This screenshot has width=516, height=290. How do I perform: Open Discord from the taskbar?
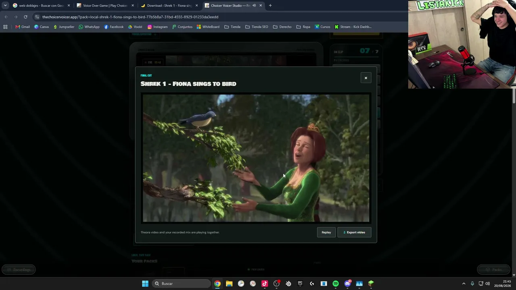pyautogui.click(x=347, y=284)
